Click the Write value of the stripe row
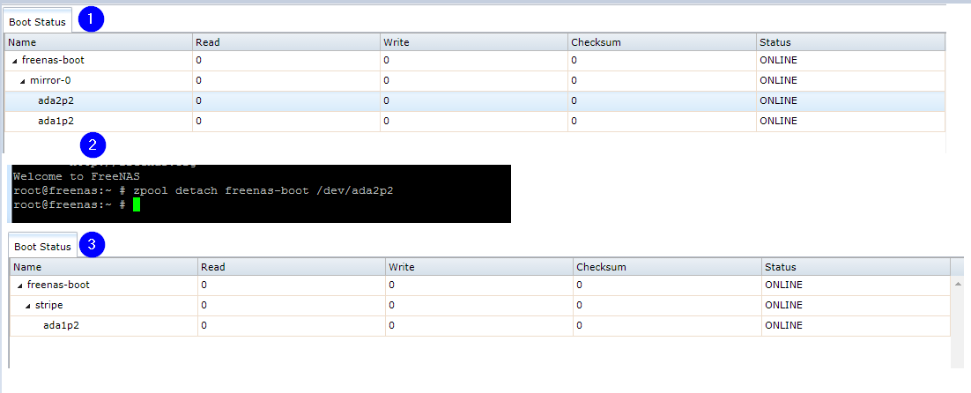971x393 pixels. point(391,305)
